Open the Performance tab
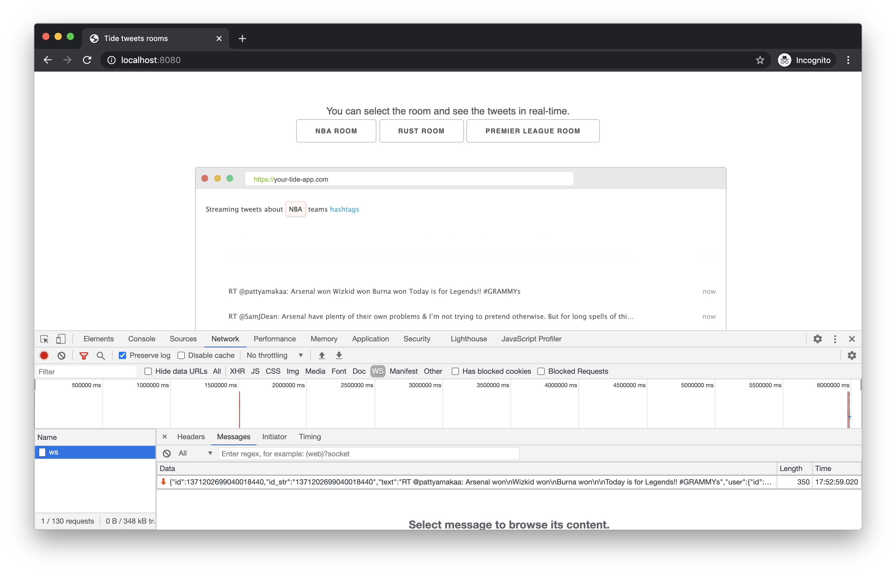 coord(274,339)
